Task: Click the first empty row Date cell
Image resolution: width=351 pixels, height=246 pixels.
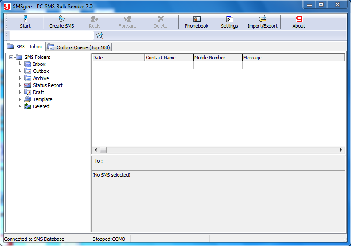Action: (x=118, y=65)
